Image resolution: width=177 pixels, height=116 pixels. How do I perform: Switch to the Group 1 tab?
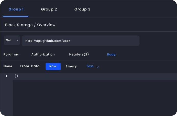tap(16, 9)
